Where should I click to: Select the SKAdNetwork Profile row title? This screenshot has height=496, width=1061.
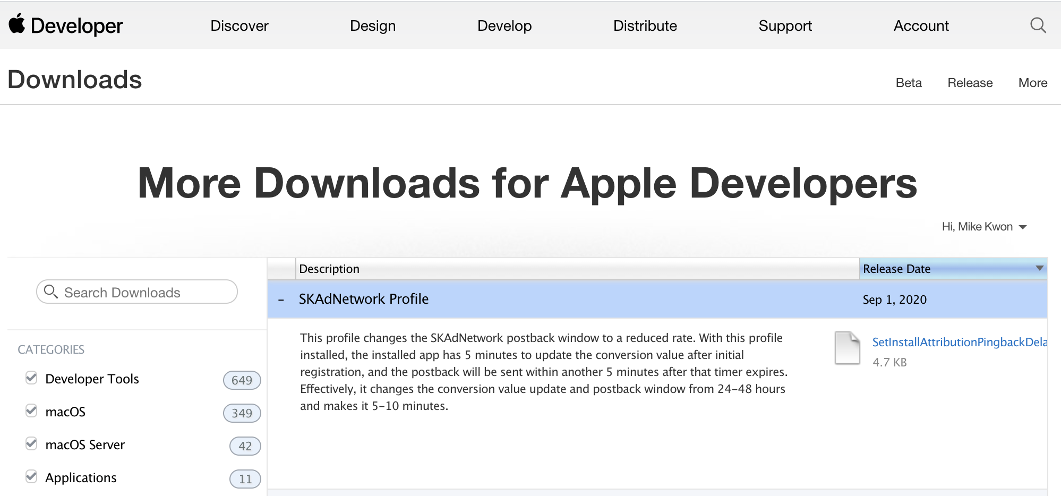click(x=364, y=299)
